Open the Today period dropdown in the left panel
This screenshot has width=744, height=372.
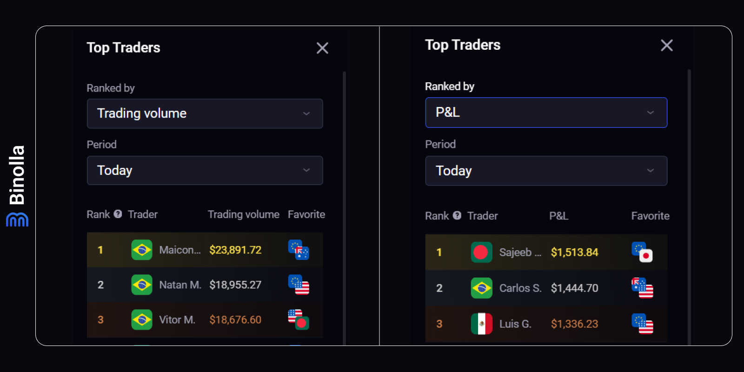205,170
